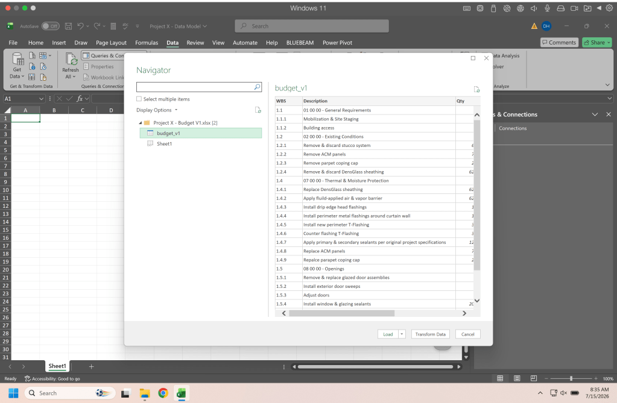This screenshot has width=617, height=403.
Task: Open the dropdown arrow next to Load
Action: pos(402,334)
